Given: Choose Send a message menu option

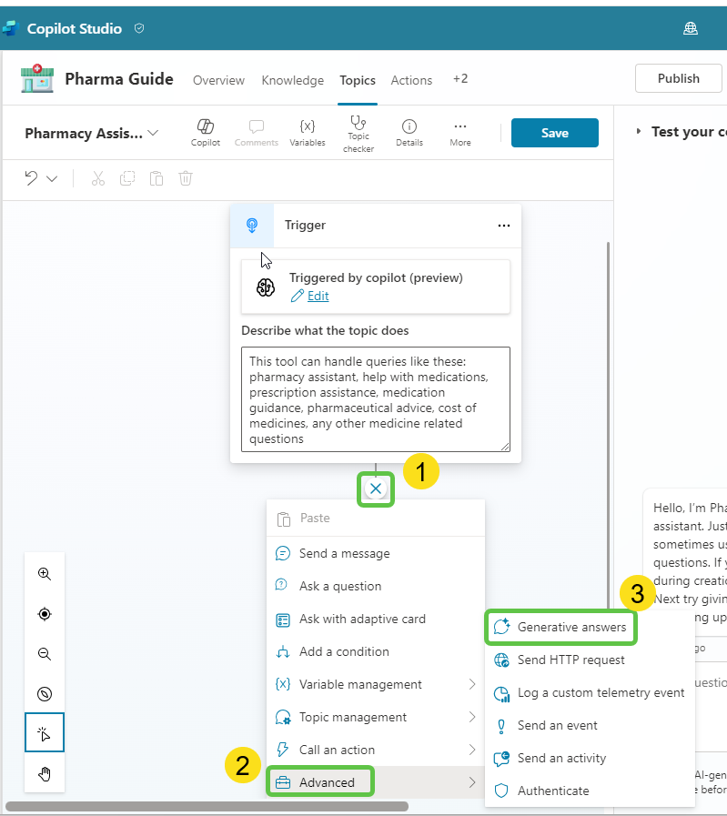Looking at the screenshot, I should tap(344, 553).
